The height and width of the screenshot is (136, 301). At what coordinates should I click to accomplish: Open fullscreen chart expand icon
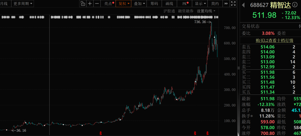[x=233, y=3]
